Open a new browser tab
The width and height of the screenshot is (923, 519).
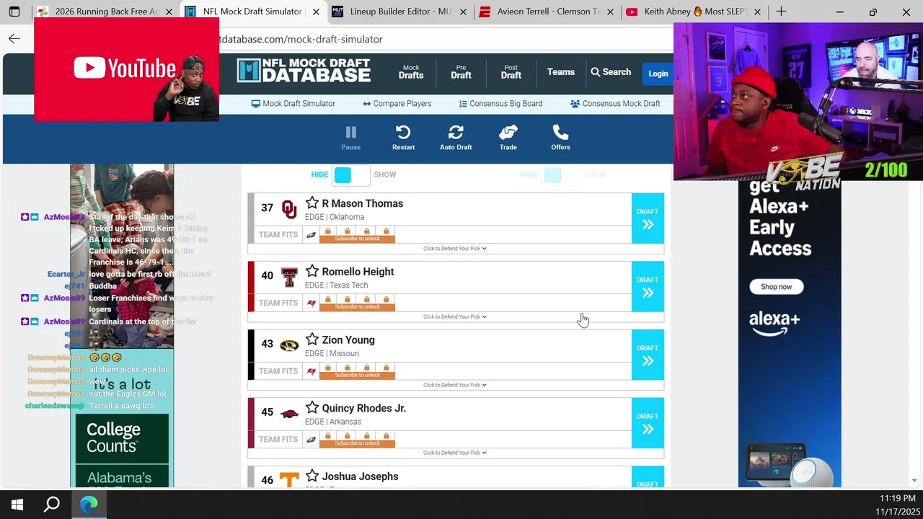point(781,12)
